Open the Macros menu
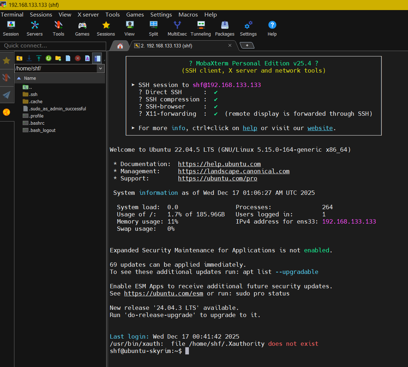 pos(188,15)
